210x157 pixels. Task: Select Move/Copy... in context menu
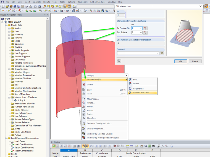[x=105, y=99]
